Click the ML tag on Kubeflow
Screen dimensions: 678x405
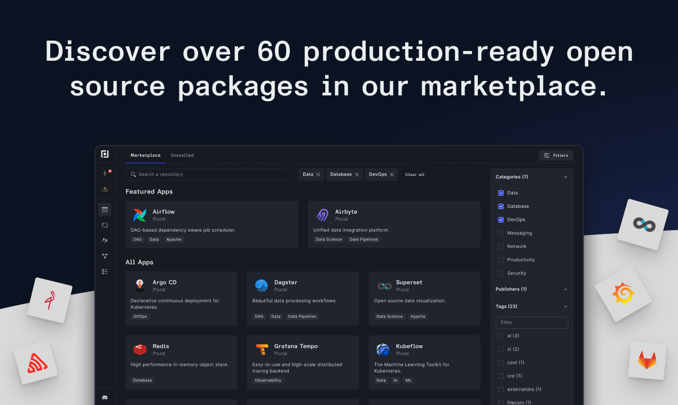408,380
